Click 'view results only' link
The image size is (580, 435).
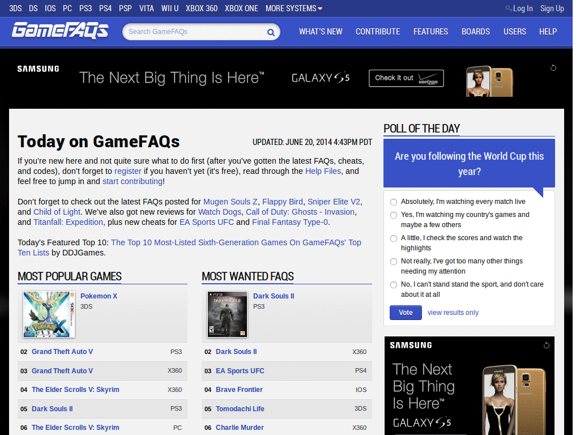[x=453, y=313]
